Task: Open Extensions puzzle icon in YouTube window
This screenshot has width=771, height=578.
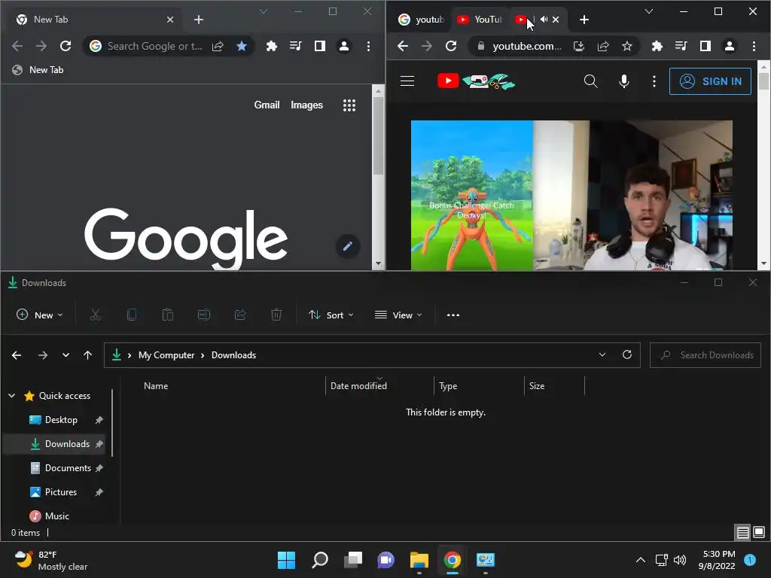Action: point(657,46)
